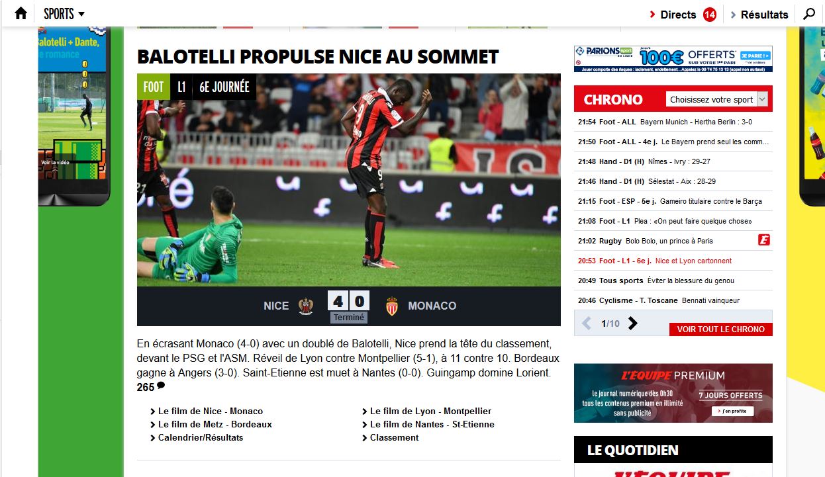Click the VOIR TOUT LE CHRONO button
The image size is (825, 477).
(x=721, y=329)
